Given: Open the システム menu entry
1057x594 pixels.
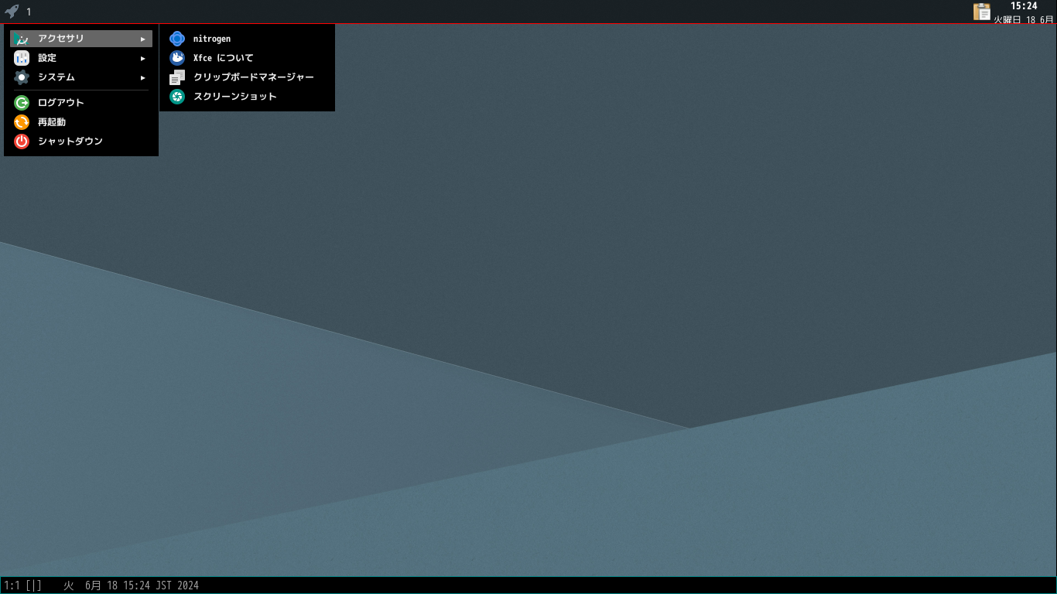Looking at the screenshot, I should tap(81, 77).
